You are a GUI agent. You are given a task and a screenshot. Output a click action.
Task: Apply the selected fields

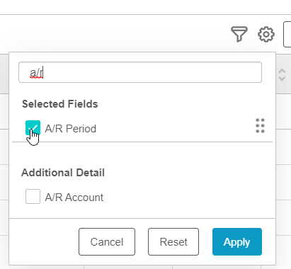pyautogui.click(x=237, y=241)
